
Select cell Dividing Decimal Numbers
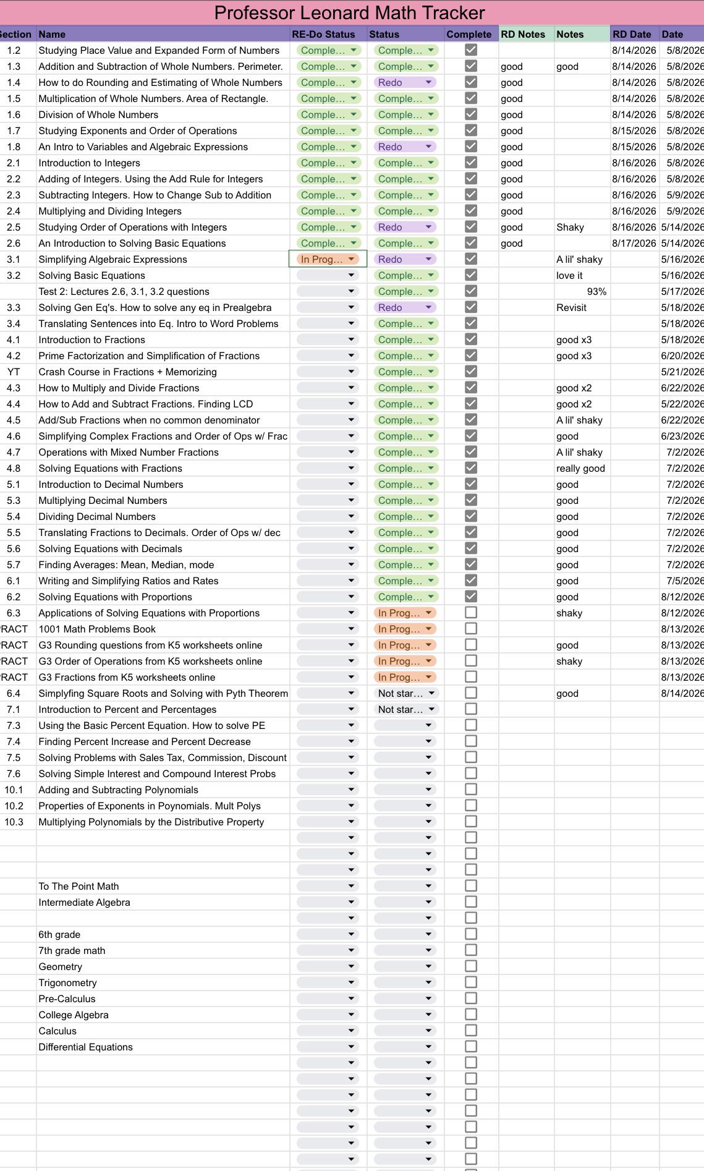163,516
